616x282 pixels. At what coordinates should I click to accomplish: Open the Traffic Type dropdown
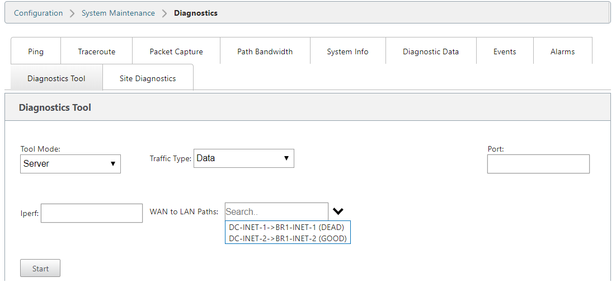[x=243, y=158]
